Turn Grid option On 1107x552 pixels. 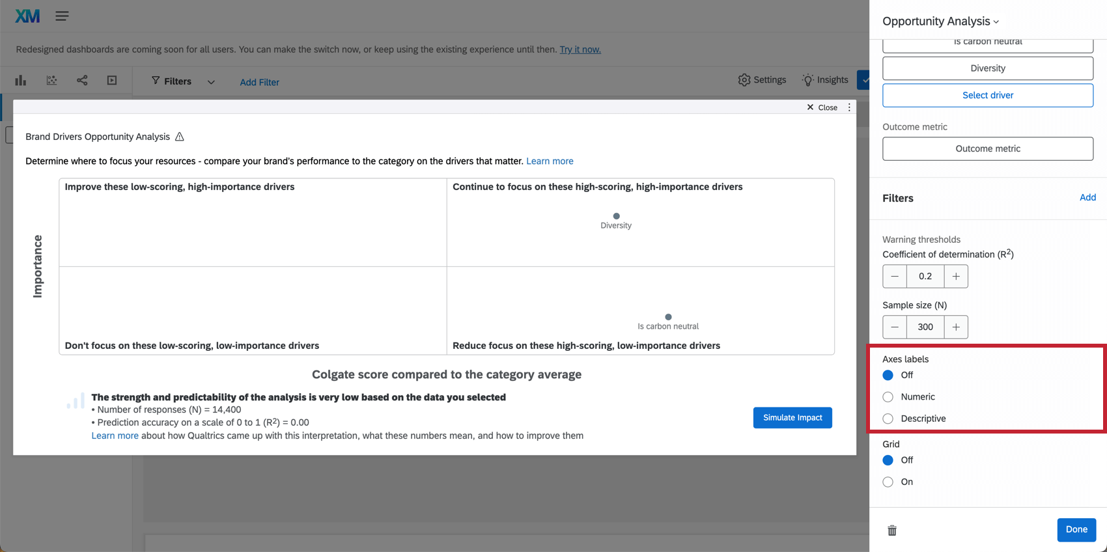(888, 482)
